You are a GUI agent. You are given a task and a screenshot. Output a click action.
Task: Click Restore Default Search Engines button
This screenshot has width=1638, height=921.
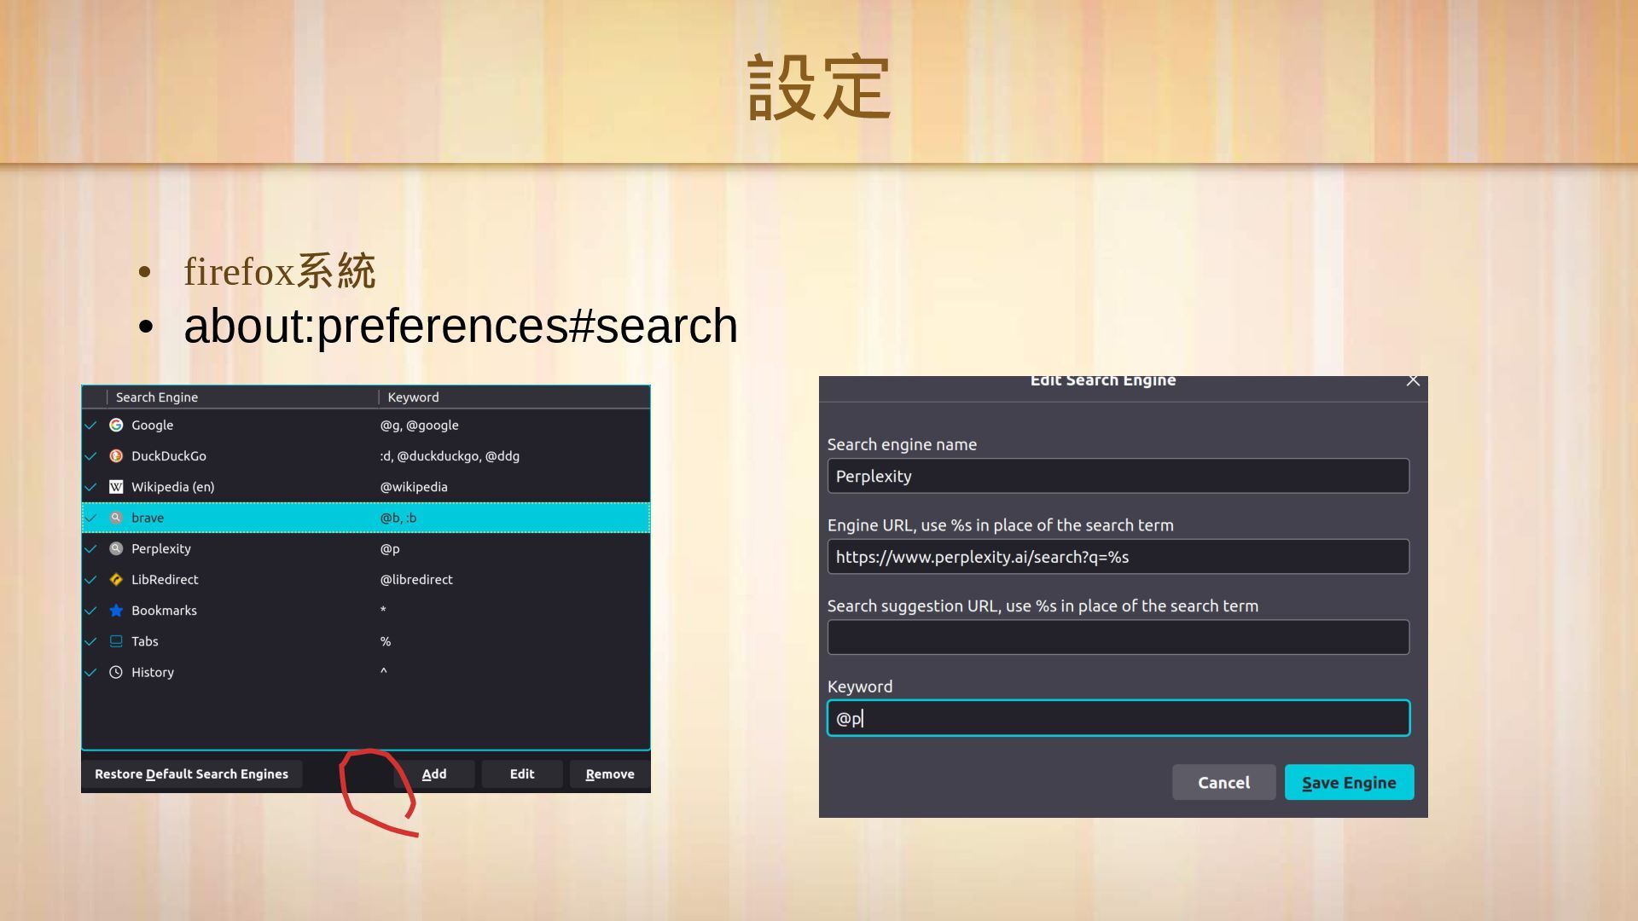click(192, 774)
